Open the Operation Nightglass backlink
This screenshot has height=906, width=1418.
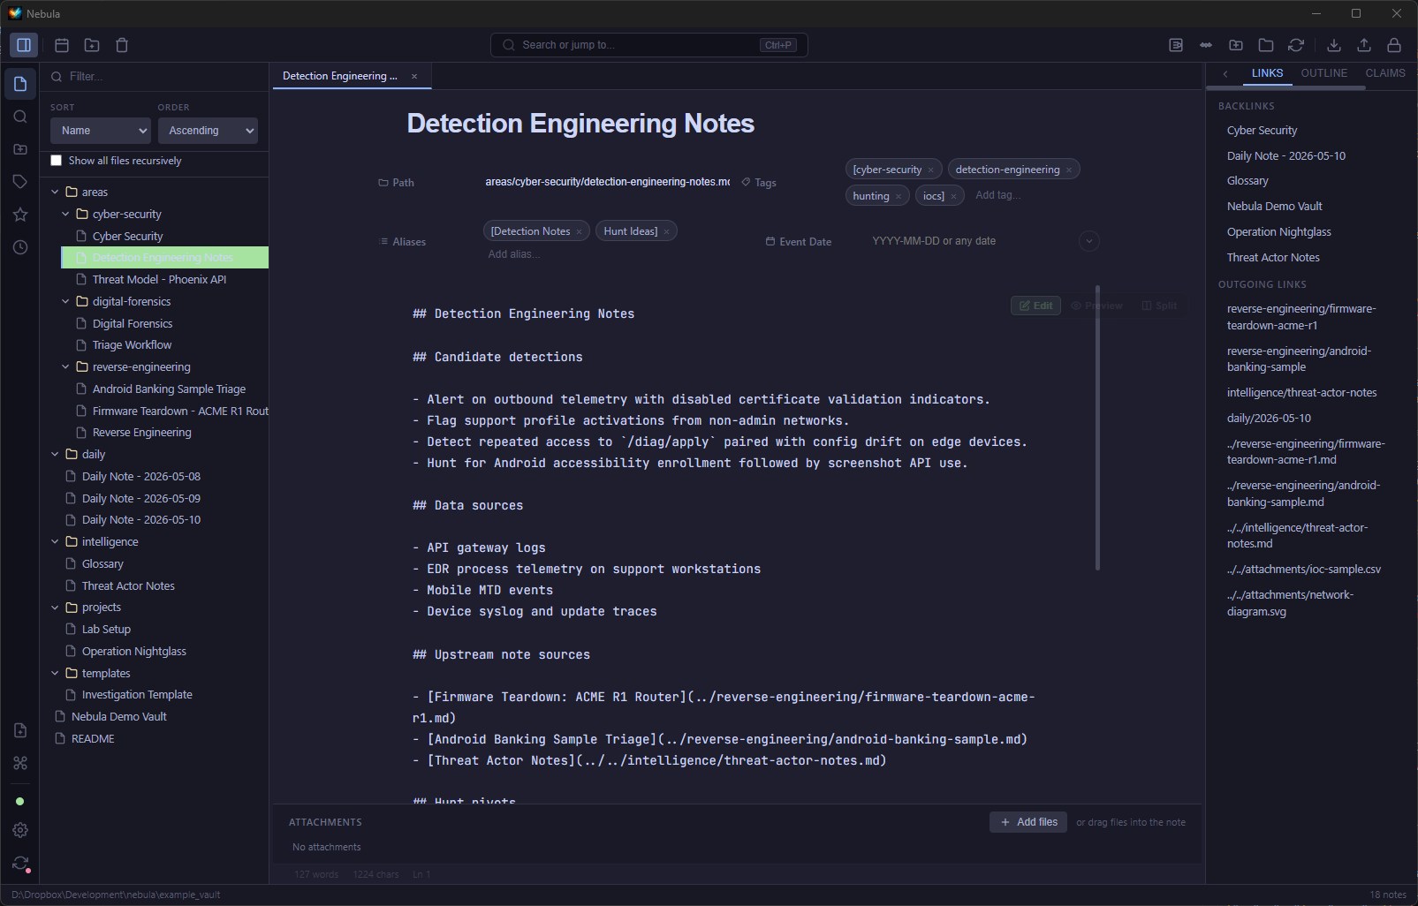(1278, 231)
